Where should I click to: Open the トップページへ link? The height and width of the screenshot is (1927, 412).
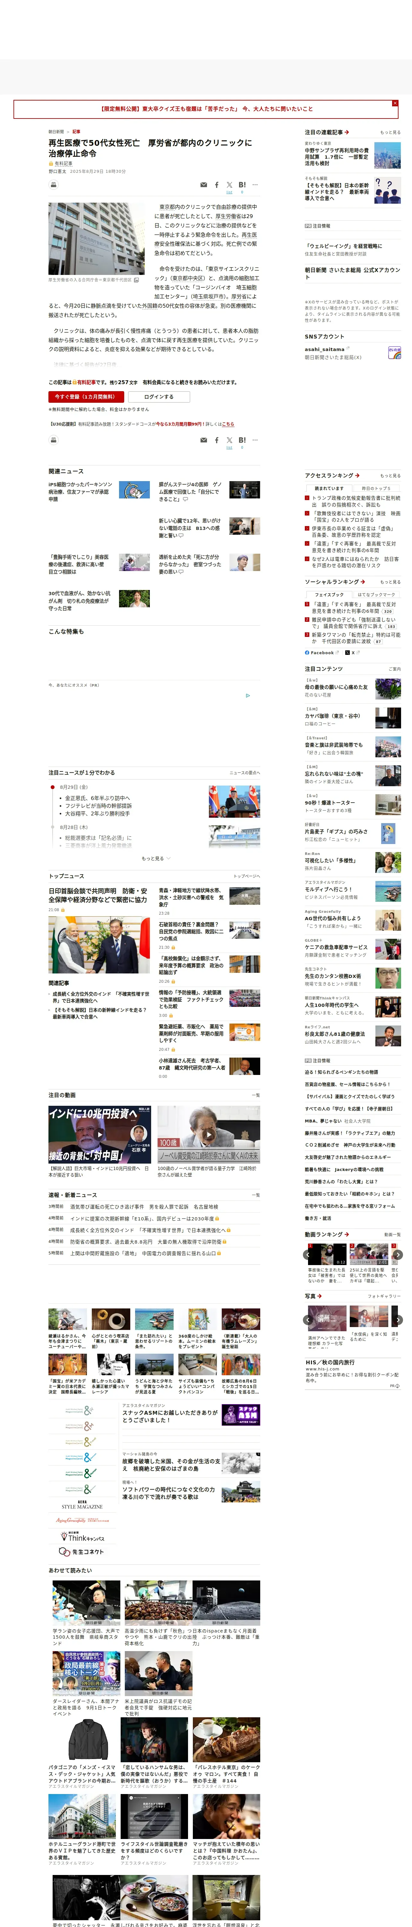pos(247,876)
